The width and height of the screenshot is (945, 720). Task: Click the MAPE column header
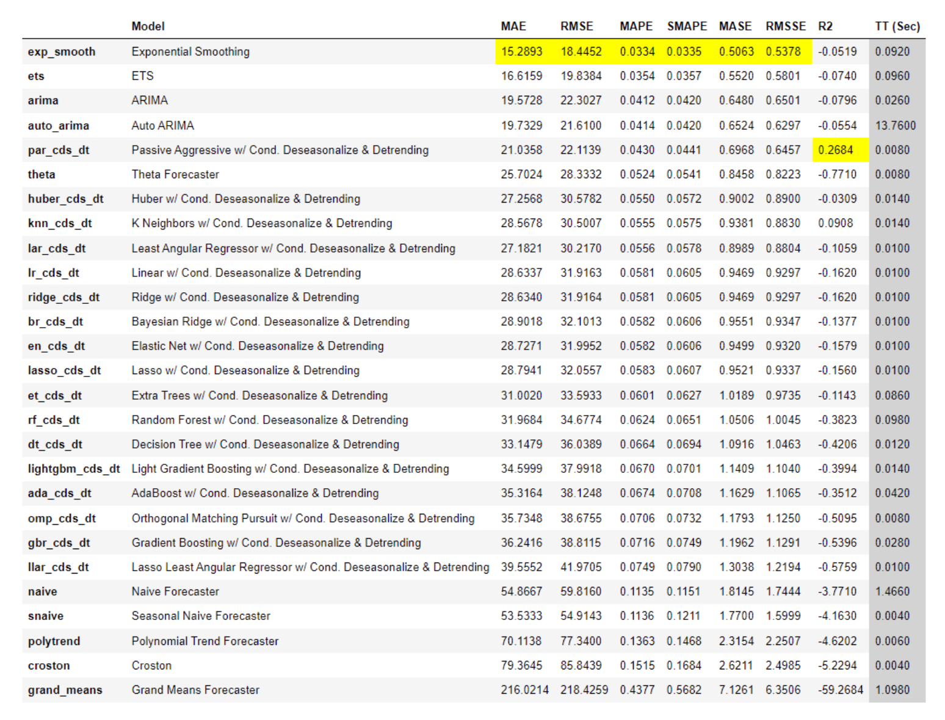[x=635, y=26]
